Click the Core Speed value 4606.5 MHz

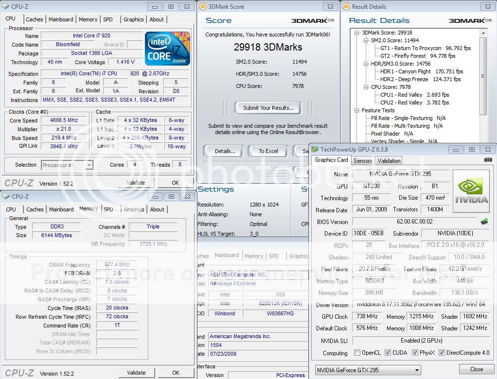point(64,121)
